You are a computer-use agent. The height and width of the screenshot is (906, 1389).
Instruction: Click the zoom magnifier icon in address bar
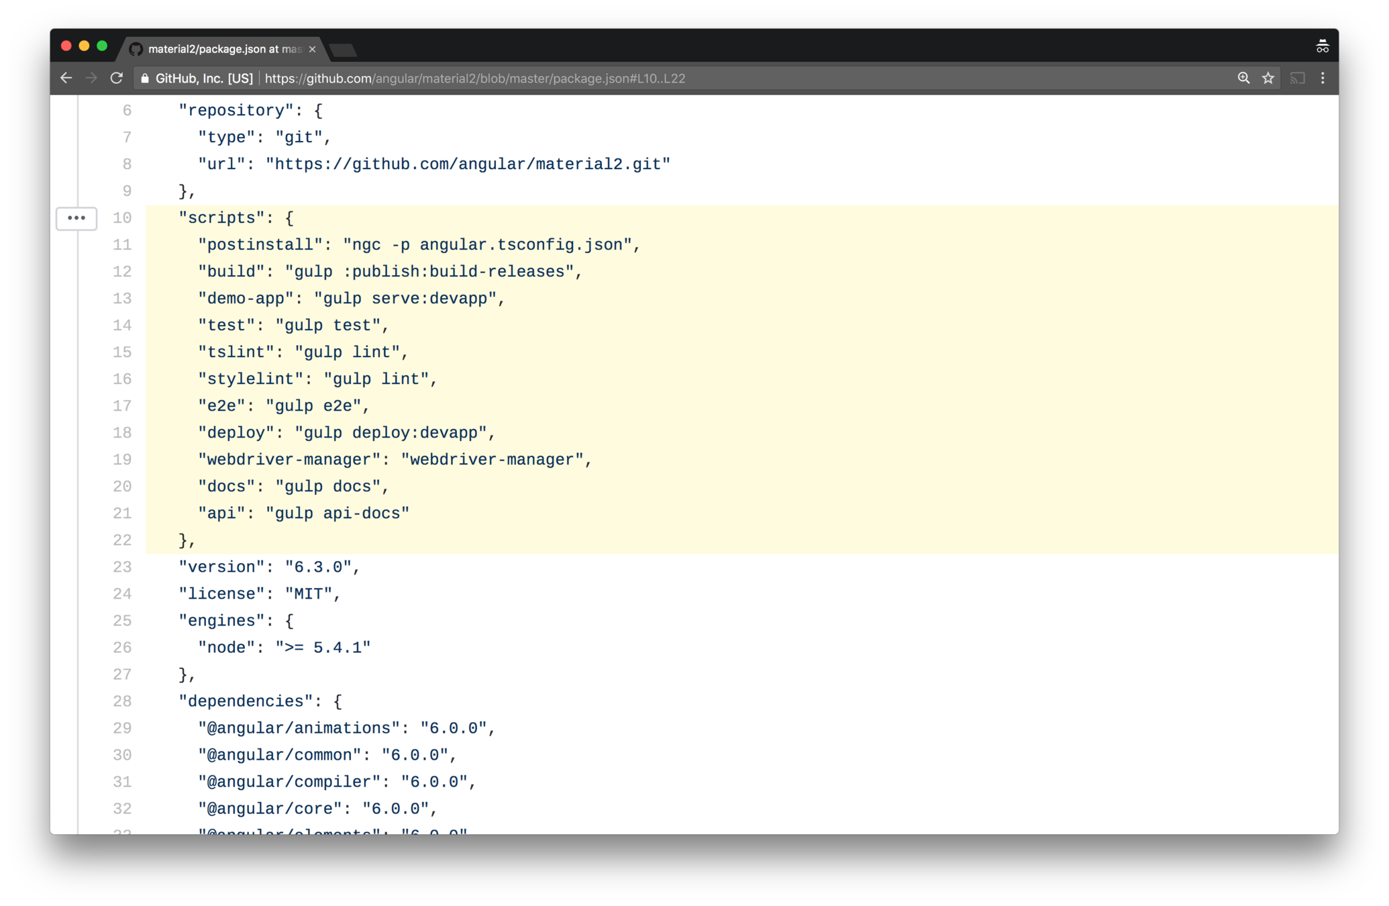tap(1243, 78)
